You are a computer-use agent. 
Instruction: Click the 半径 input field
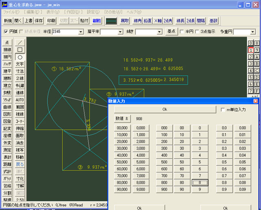(x=65, y=32)
